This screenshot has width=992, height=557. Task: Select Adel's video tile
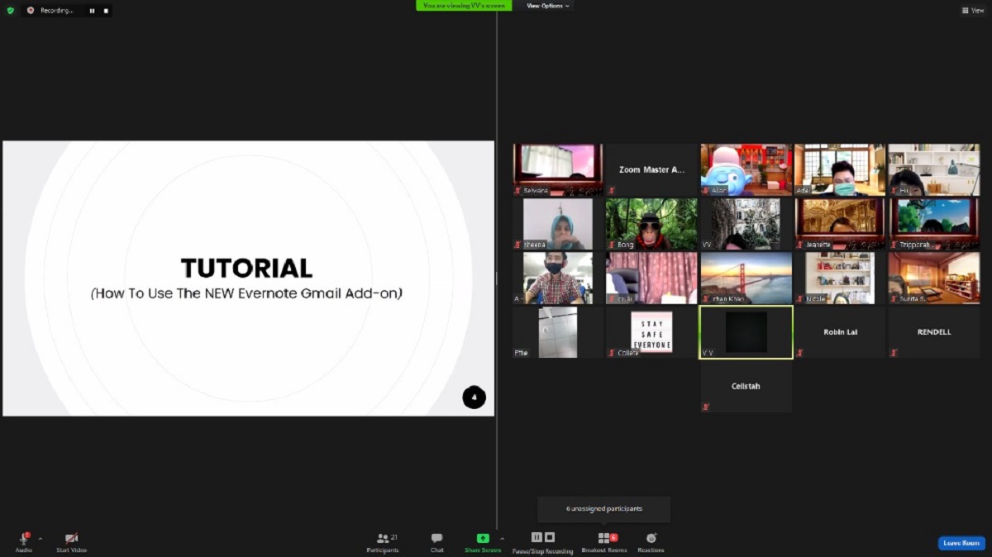click(x=840, y=169)
